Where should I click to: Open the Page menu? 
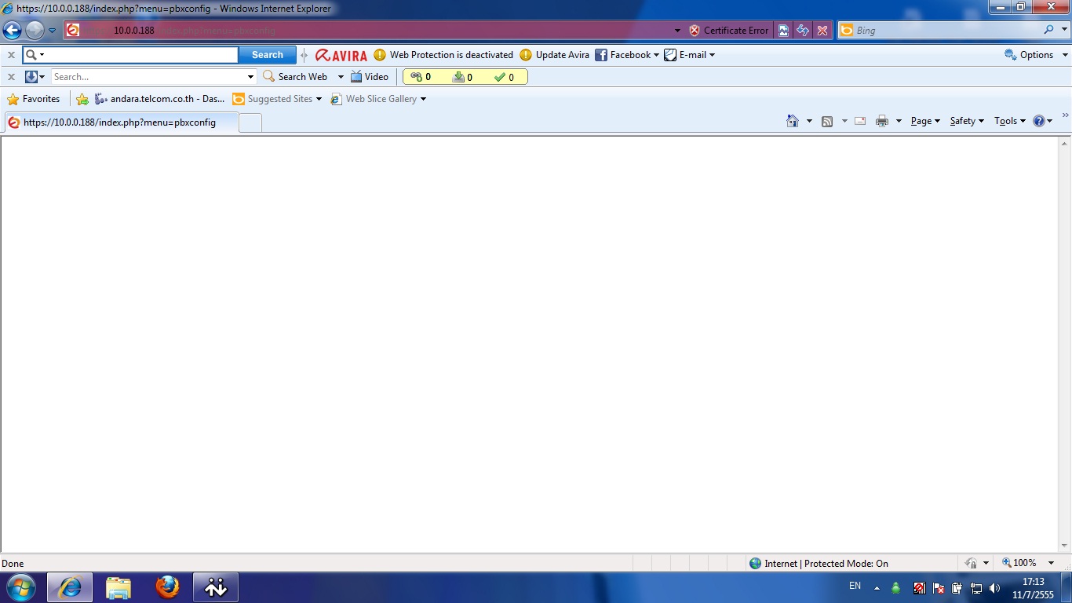(924, 121)
